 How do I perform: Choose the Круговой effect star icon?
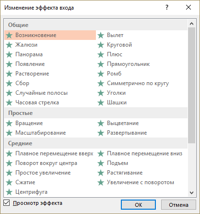[101, 45]
